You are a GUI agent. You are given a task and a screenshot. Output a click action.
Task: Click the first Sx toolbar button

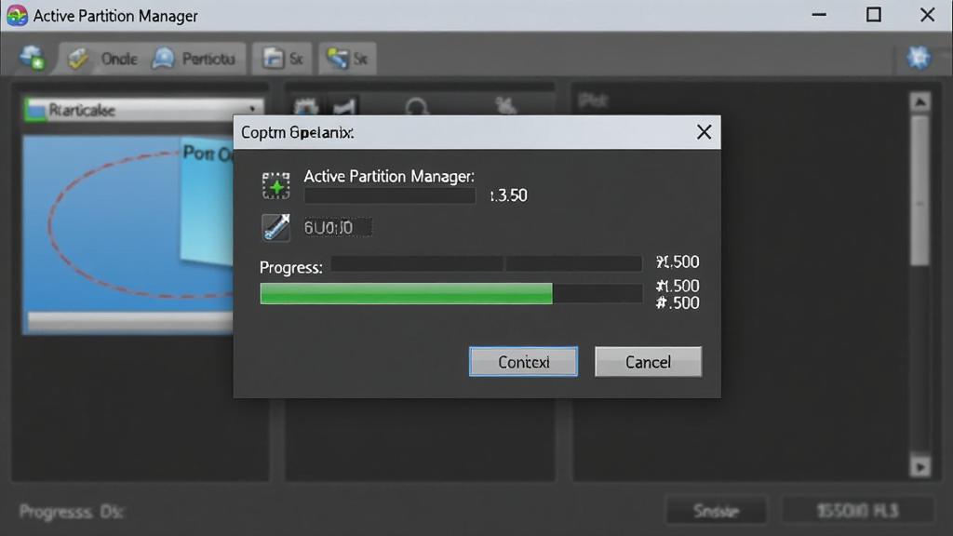pos(282,59)
